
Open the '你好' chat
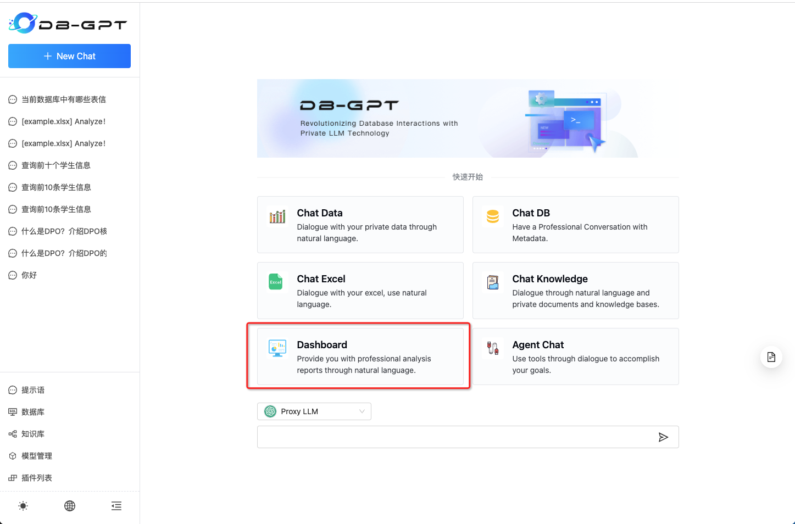(29, 275)
